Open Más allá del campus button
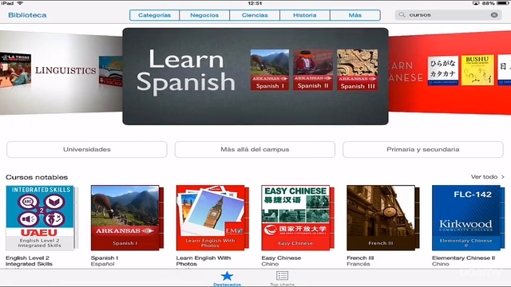The width and height of the screenshot is (511, 287). click(255, 149)
